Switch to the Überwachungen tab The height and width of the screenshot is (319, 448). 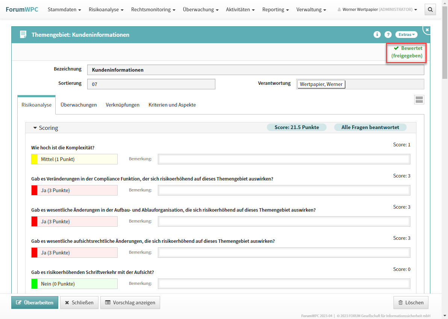pos(79,105)
